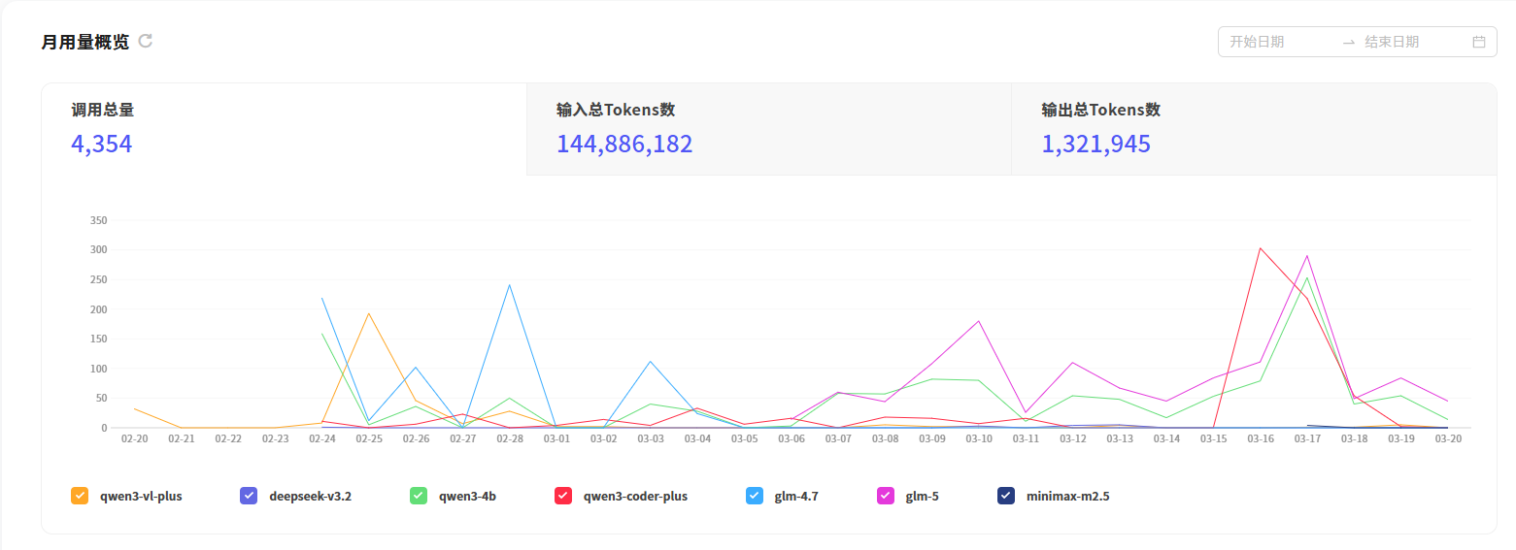The image size is (1516, 550).
Task: Switch to the 输出总Tokens数 tab
Action: [1254, 129]
